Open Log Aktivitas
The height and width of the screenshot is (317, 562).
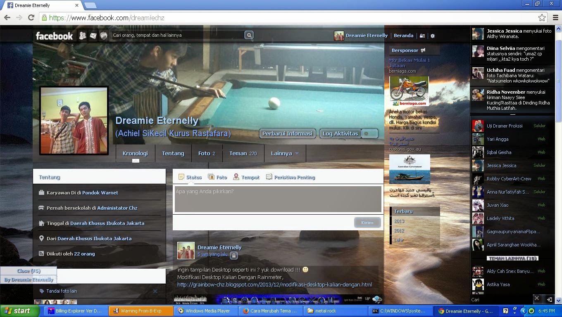340,134
